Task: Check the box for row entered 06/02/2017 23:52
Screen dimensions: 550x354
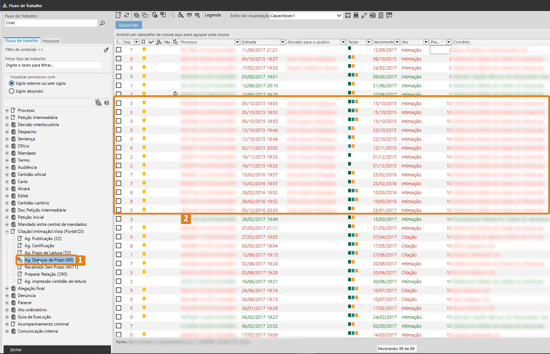Action: [119, 326]
